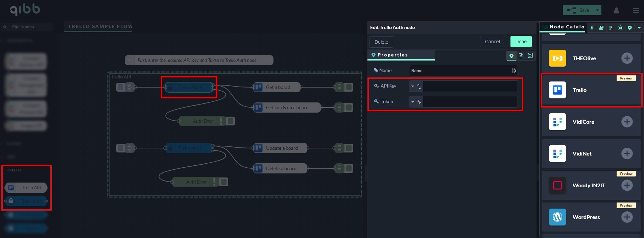
Task: Open the Node Catalog sidebar tab
Action: pyautogui.click(x=563, y=27)
